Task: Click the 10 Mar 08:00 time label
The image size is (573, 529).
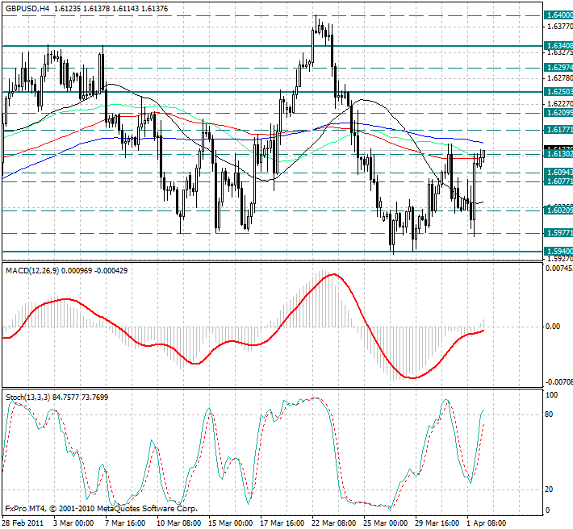Action: tap(178, 523)
